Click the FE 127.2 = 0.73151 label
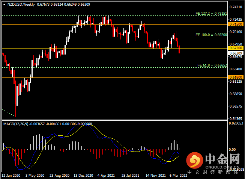245x179 pixels. point(211,13)
